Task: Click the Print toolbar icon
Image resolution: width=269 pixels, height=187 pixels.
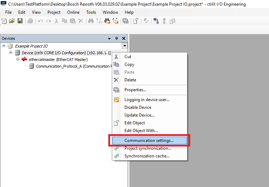Action: pos(30,21)
